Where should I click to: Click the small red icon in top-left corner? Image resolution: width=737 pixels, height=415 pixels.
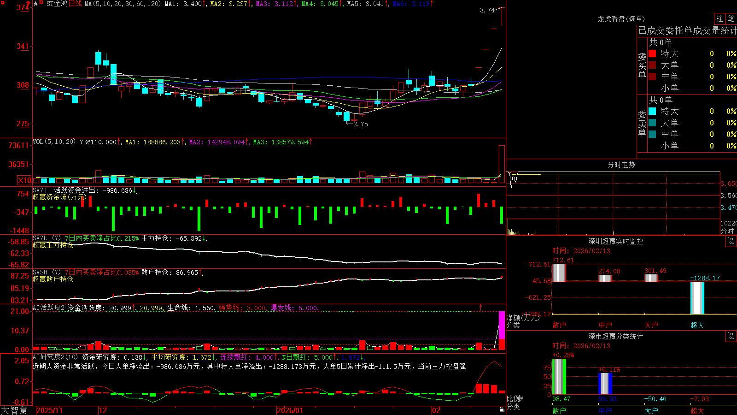[2, 2]
